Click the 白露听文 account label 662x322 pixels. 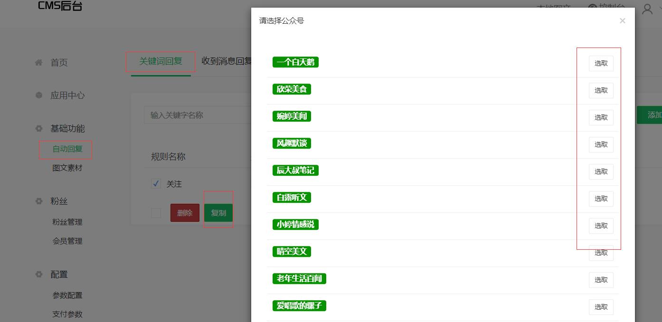click(292, 198)
